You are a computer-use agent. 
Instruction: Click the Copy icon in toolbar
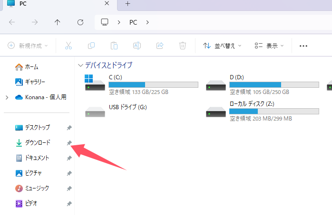coord(91,46)
